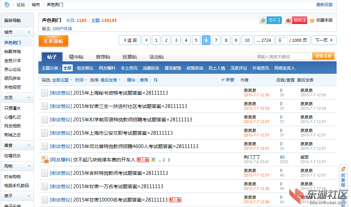
Task: Filter by 消费投诉 topic category
Action: click(x=151, y=68)
